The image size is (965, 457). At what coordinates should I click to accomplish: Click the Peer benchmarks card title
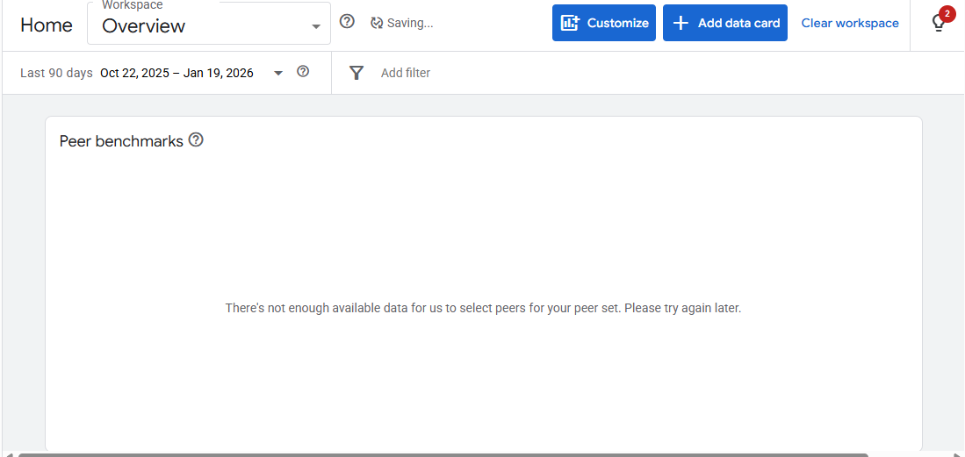tap(121, 141)
